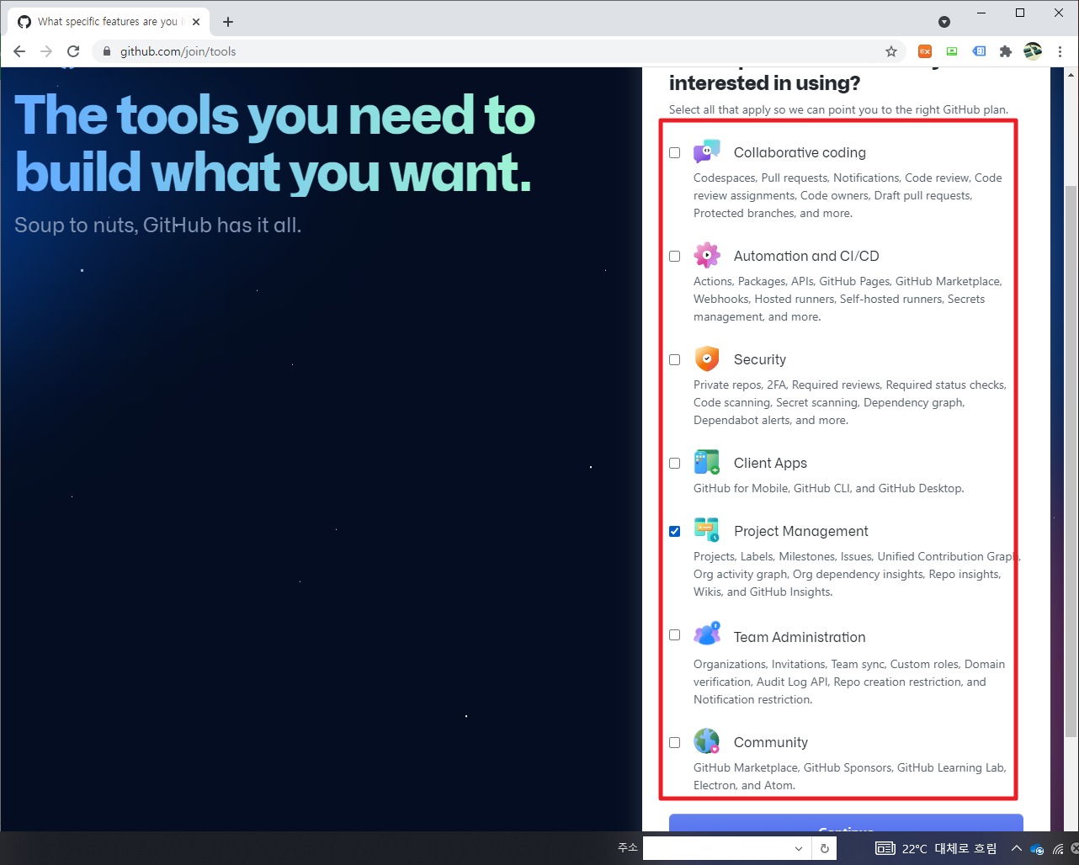Click the Team Administration people icon

[x=707, y=634]
